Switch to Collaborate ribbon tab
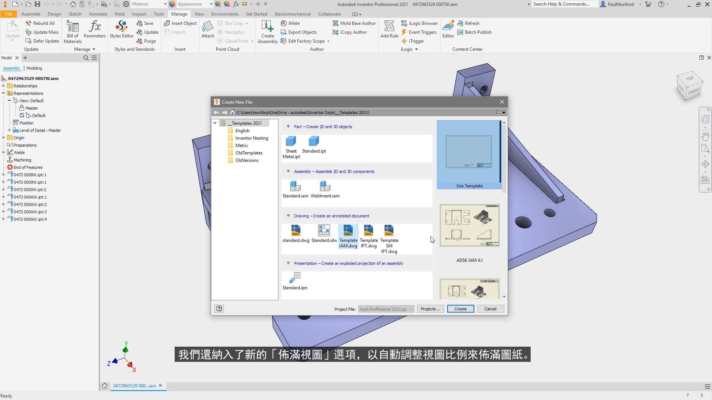Viewport: 712px width, 400px height. [329, 14]
